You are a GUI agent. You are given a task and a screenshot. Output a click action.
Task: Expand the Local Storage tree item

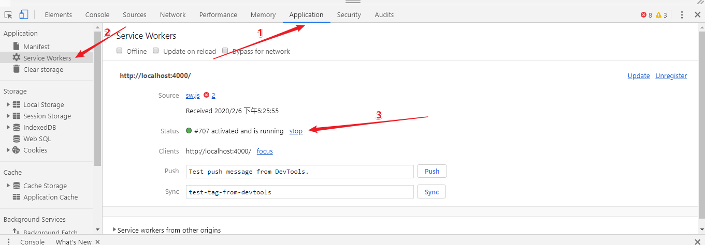coord(8,104)
